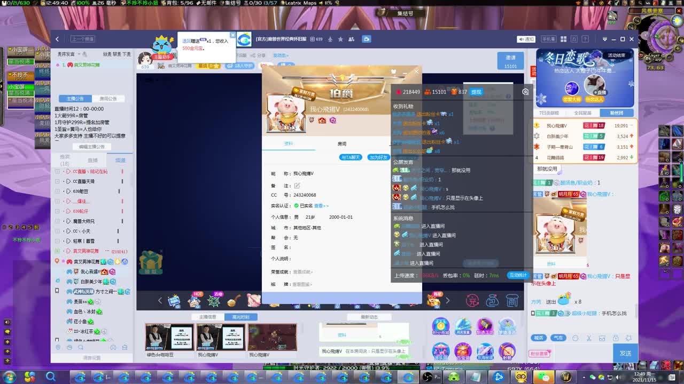Switch to the 房间 tab in profile card

342,143
